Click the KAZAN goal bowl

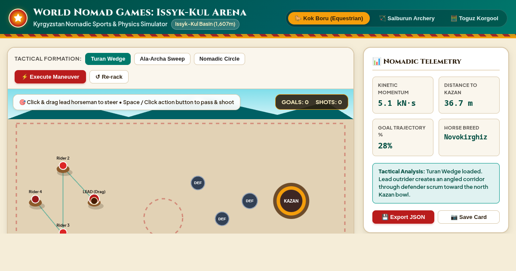[291, 201]
